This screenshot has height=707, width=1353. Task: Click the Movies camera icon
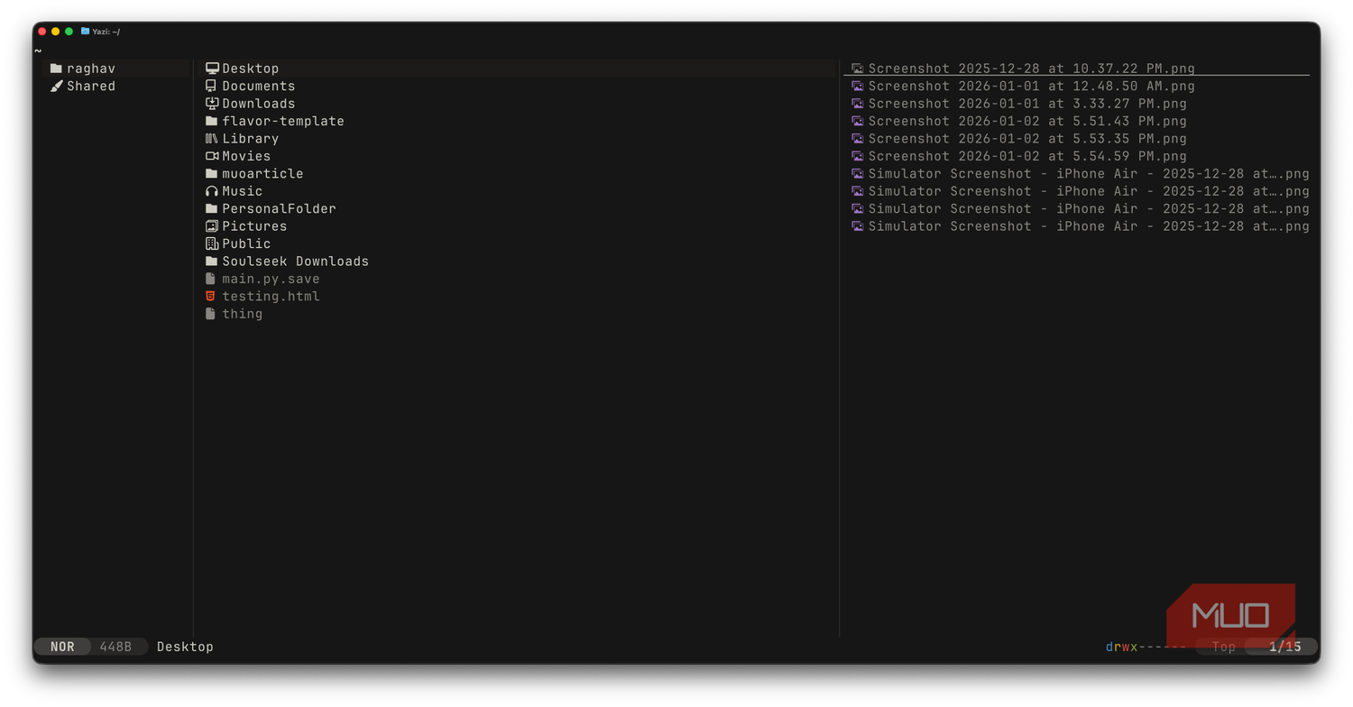(x=212, y=156)
